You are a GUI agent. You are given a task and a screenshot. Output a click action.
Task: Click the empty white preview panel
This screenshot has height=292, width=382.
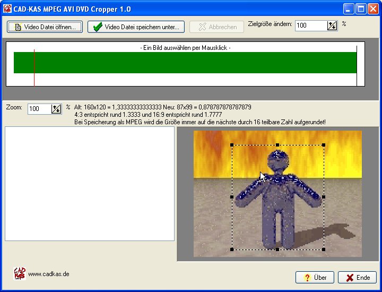(x=90, y=183)
